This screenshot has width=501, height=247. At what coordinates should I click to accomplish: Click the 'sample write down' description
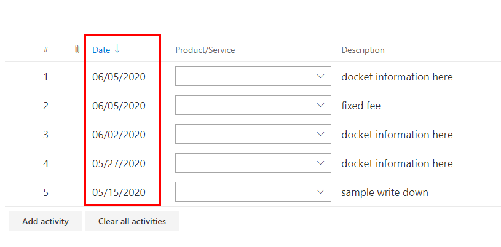pos(385,192)
